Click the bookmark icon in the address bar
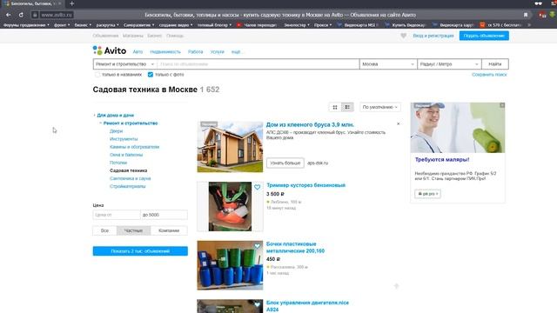 (526, 15)
